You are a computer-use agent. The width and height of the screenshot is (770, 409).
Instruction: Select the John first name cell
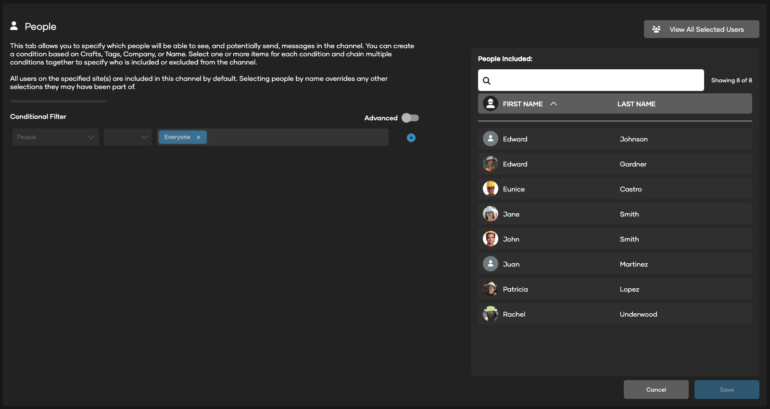pyautogui.click(x=511, y=239)
